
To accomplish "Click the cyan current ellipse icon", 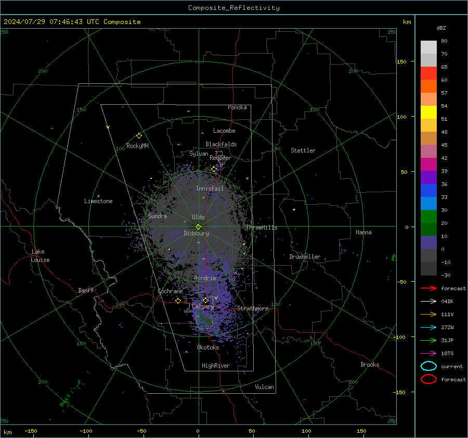I will coord(428,366).
